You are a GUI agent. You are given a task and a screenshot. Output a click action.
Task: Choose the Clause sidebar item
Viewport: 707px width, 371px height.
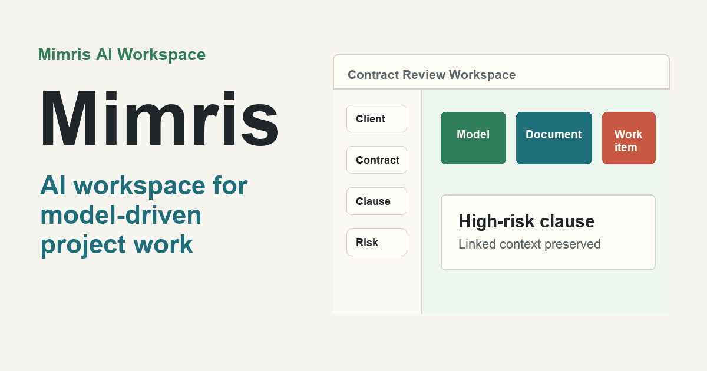pyautogui.click(x=376, y=201)
